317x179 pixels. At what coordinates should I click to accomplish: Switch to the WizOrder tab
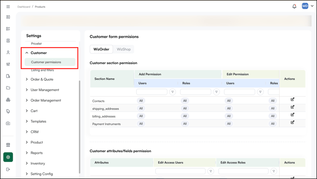pos(101,49)
